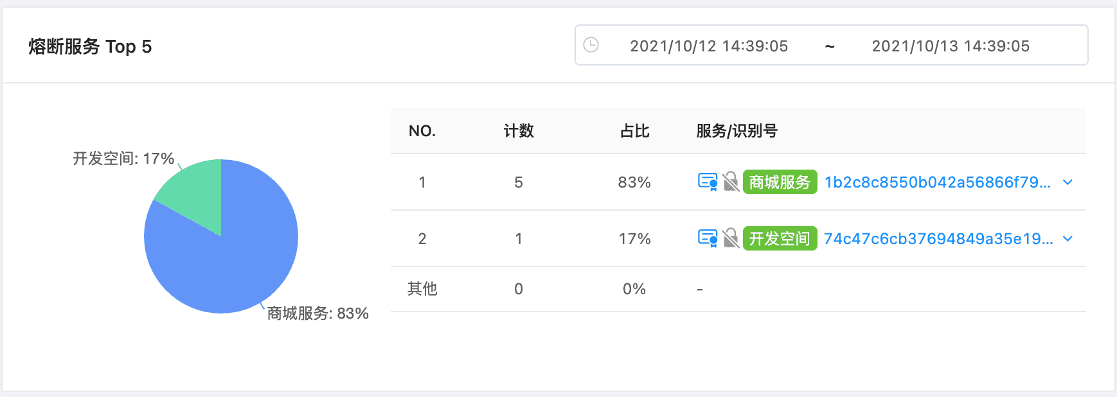Click certificate icon in 商城服务 row
Image resolution: width=1117 pixels, height=397 pixels.
tap(708, 182)
